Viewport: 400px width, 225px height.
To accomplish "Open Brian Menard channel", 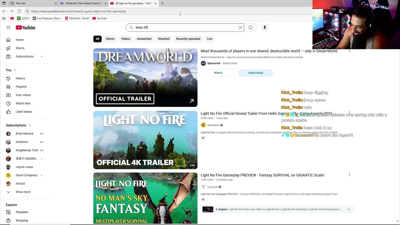I will (x=24, y=134).
